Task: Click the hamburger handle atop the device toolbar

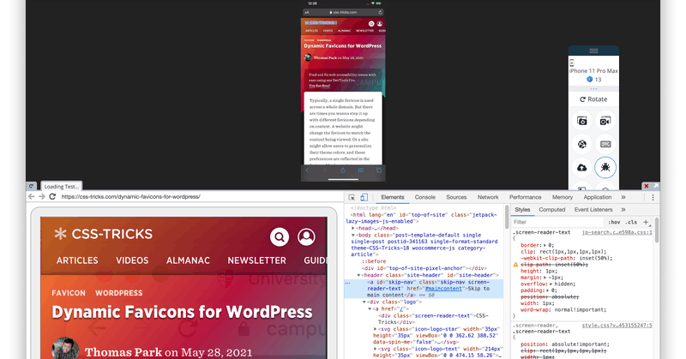Action: coord(593,51)
